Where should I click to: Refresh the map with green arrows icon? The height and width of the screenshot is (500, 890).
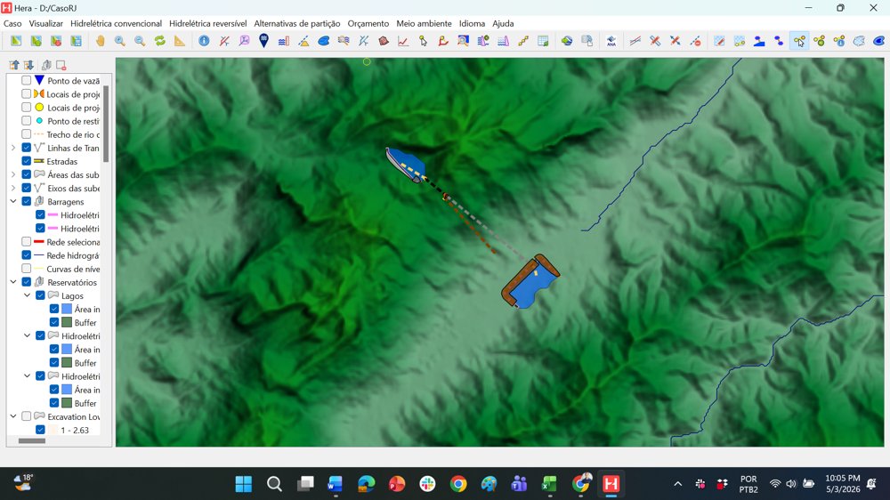159,41
